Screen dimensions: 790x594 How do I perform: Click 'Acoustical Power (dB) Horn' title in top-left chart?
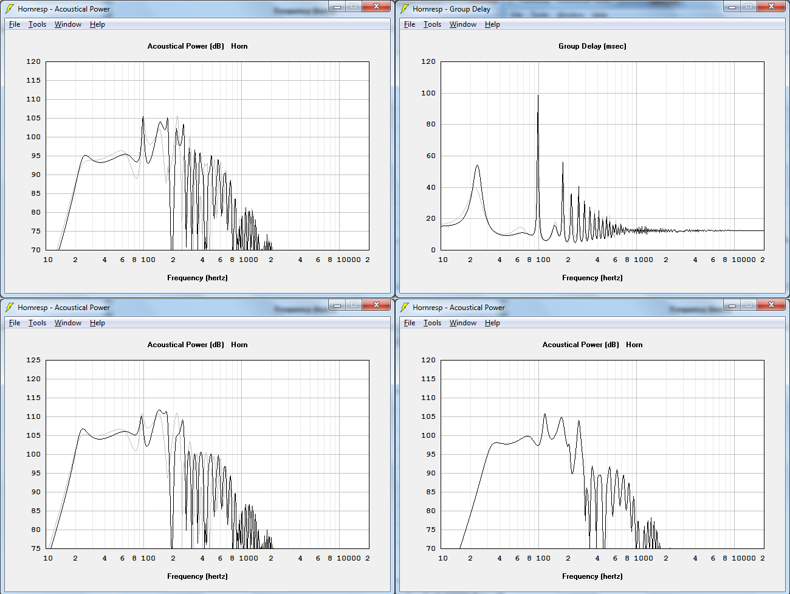click(x=197, y=46)
